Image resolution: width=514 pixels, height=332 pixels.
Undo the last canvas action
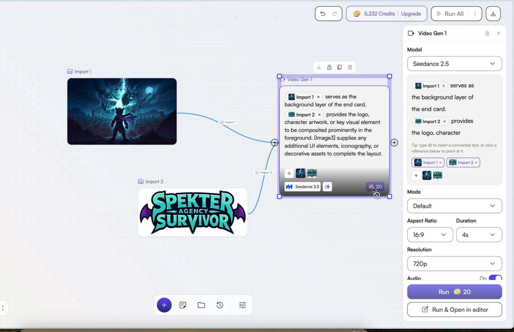[323, 14]
